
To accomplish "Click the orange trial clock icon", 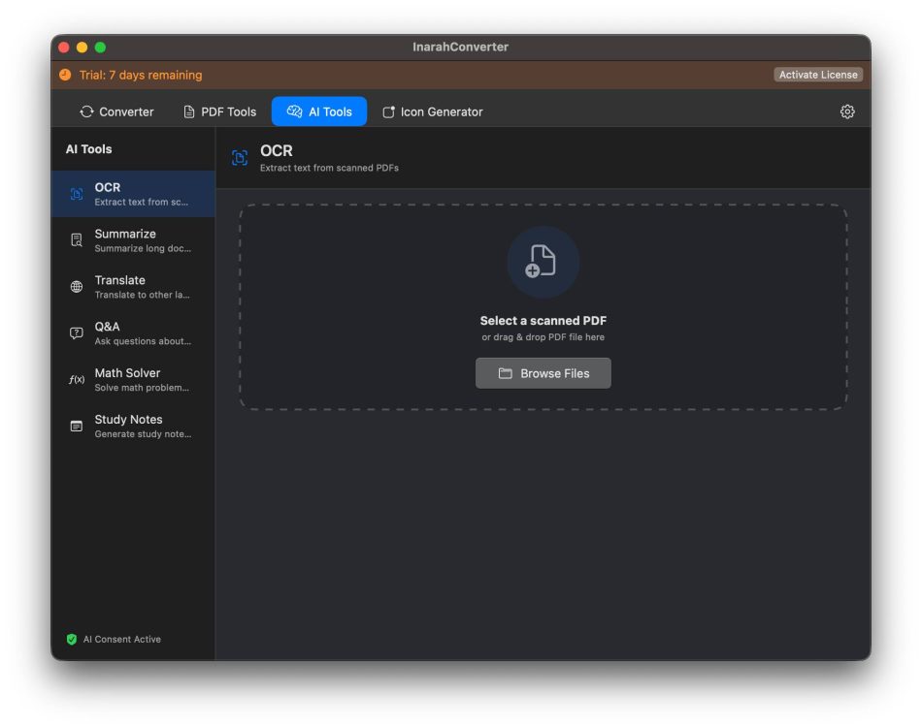I will pos(65,75).
